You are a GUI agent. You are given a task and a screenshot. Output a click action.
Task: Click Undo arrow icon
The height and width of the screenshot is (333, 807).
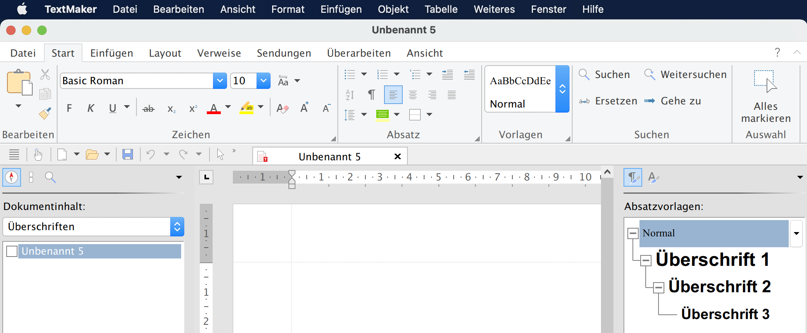[x=151, y=154]
